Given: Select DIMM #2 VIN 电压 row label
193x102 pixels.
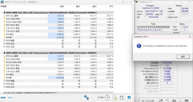Looking at the screenshot, I should (x=10, y=74).
